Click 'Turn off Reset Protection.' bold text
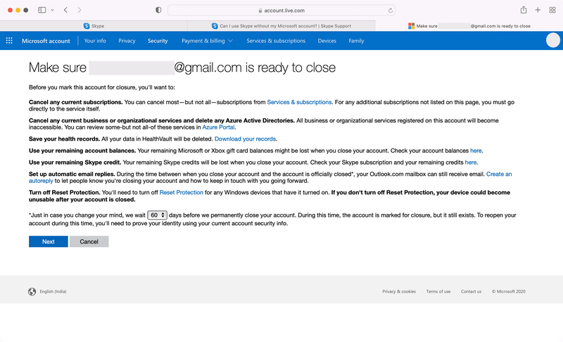The image size is (563, 342). point(65,192)
